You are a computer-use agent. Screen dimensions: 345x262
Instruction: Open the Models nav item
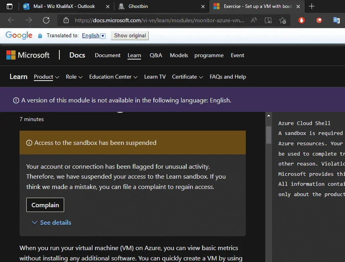pyautogui.click(x=179, y=55)
